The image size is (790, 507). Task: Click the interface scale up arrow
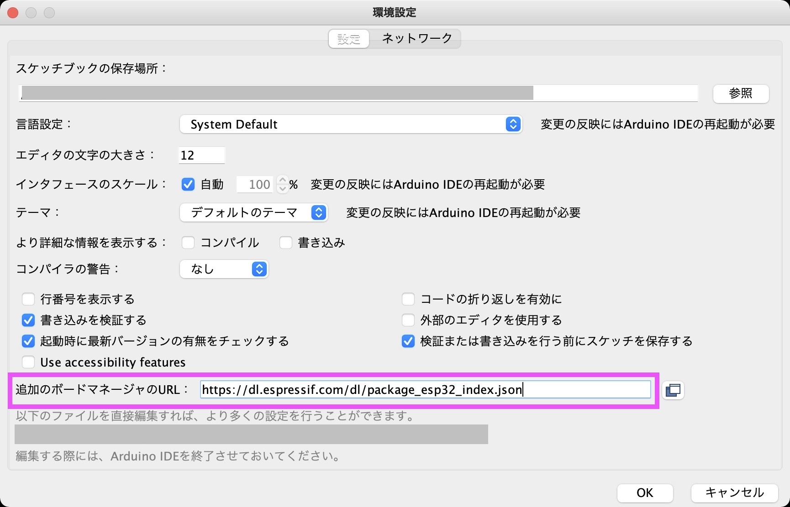coord(282,180)
